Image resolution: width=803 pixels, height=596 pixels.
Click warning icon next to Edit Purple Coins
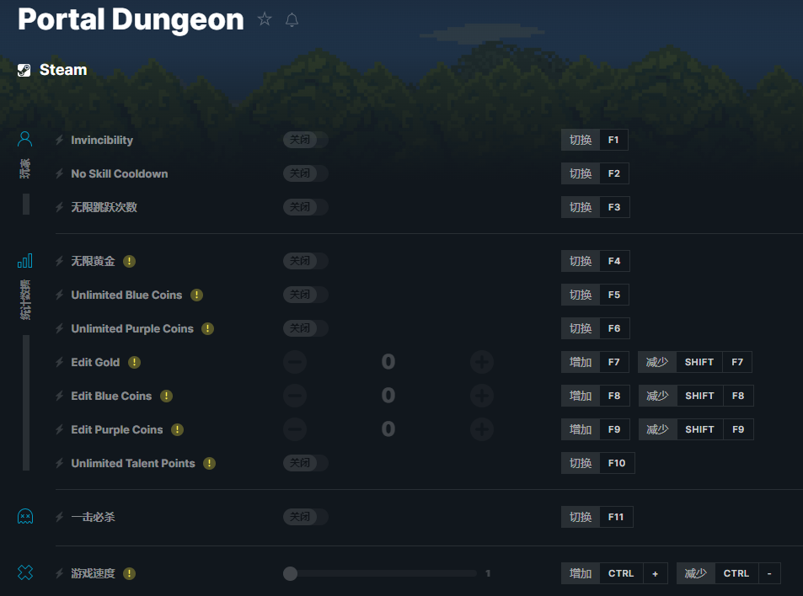tap(177, 429)
